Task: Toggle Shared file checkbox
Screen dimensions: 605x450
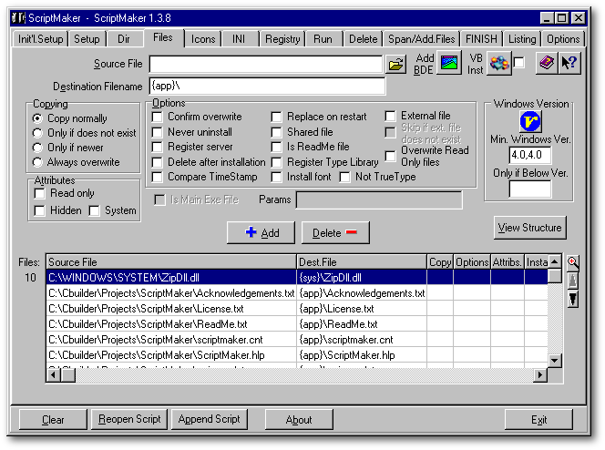Action: point(276,132)
